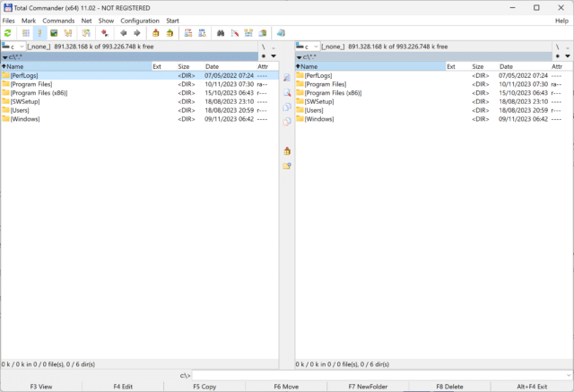Viewport: 574px width, 392px height.
Task: Select [Users] folder in left panel
Action: coord(140,110)
